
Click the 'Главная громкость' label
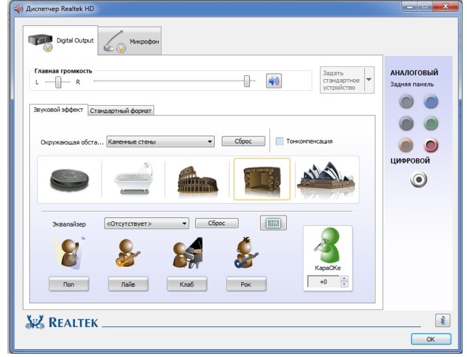(64, 71)
